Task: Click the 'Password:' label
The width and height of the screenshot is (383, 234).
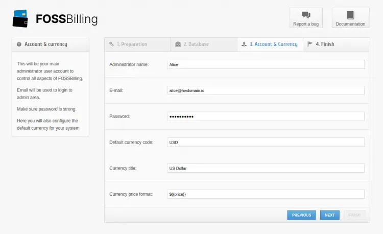Action: point(119,116)
